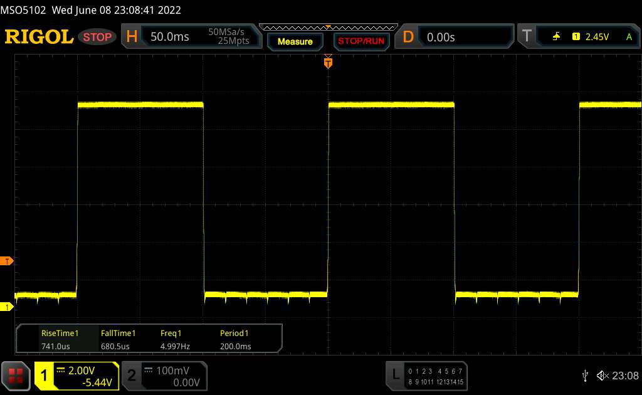Click the trigger source channel 1 badge
Viewport: 642px width, 395px height.
(x=576, y=37)
